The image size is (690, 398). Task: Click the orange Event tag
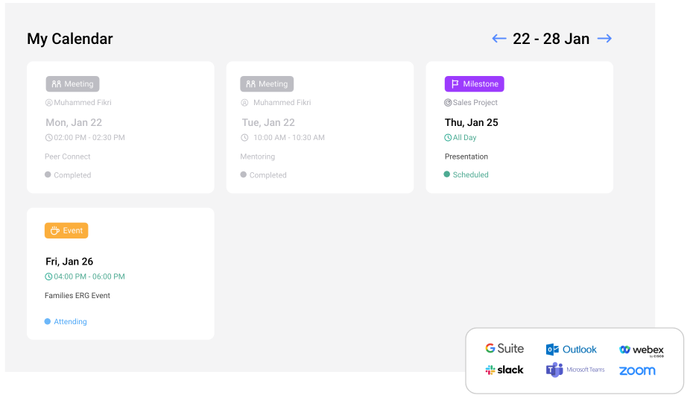(x=66, y=231)
